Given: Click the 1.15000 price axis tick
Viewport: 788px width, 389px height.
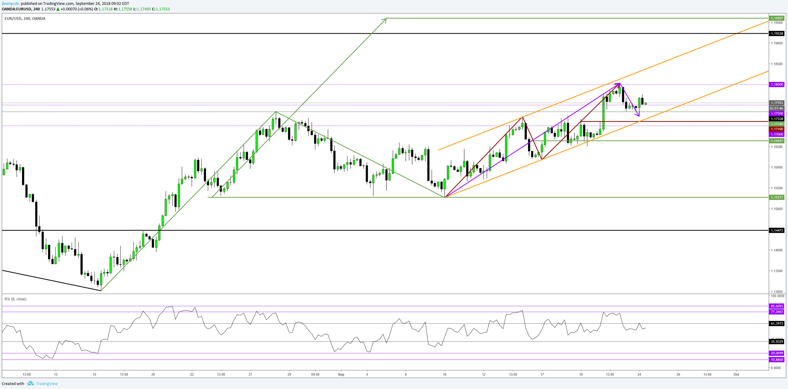Looking at the screenshot, I should point(777,209).
